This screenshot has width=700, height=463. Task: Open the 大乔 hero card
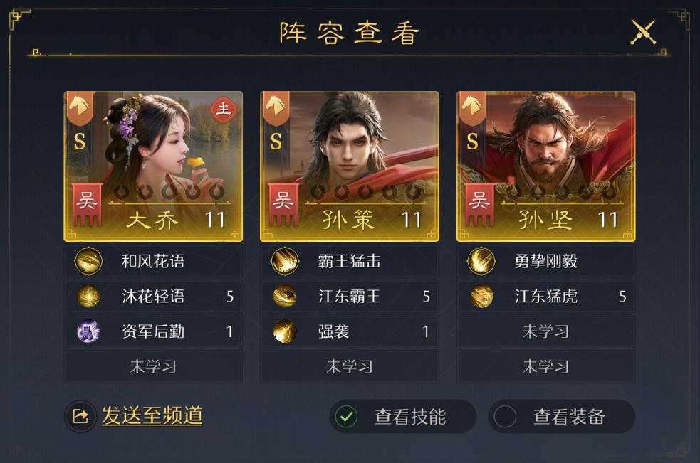click(x=153, y=166)
